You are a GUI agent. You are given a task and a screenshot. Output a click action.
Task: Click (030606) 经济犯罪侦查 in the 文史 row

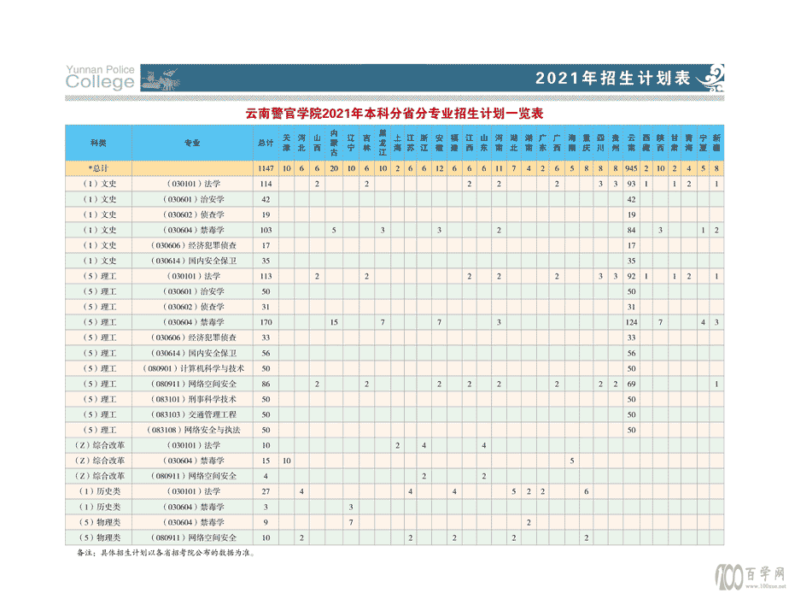[x=193, y=245]
